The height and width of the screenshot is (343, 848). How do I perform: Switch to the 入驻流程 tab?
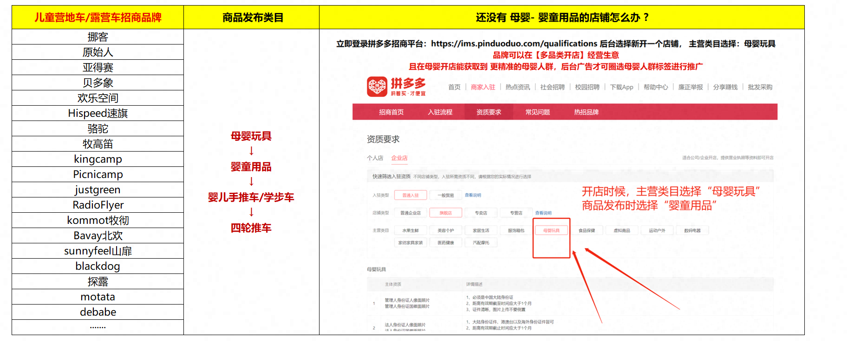(440, 112)
